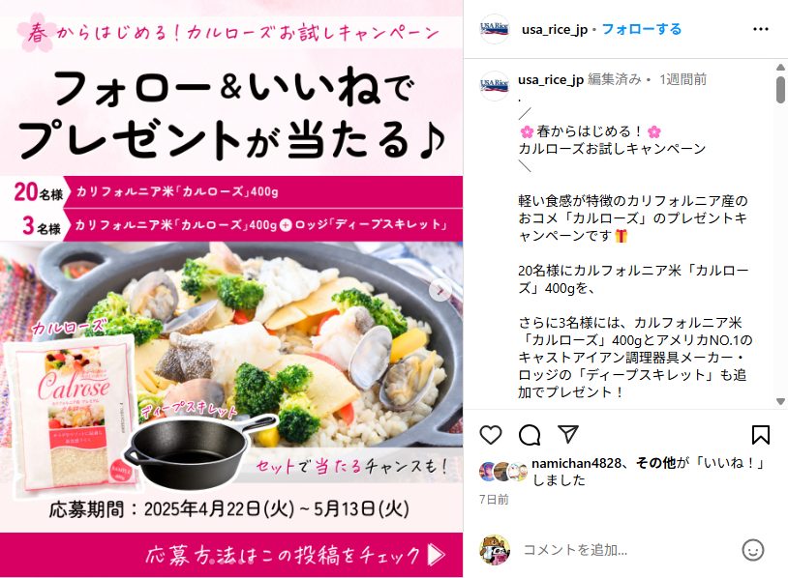Open comments with the speech bubble icon

click(x=530, y=435)
